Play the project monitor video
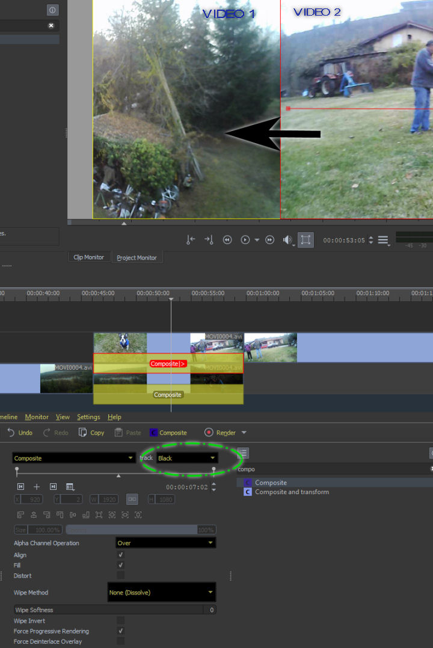 click(245, 240)
